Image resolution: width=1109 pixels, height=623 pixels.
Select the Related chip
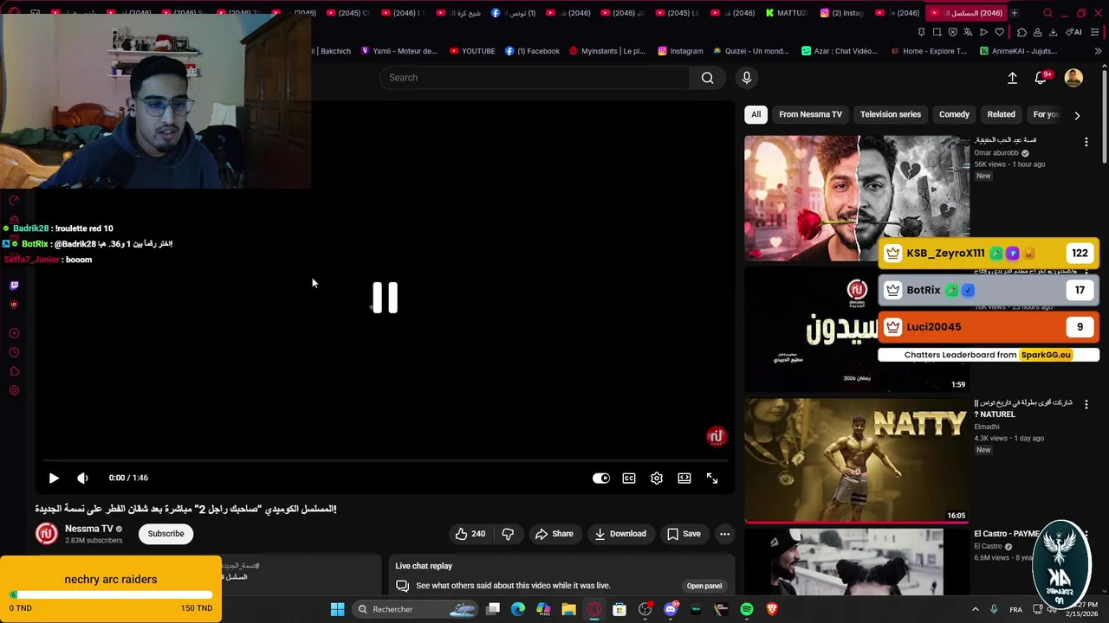[1001, 114]
